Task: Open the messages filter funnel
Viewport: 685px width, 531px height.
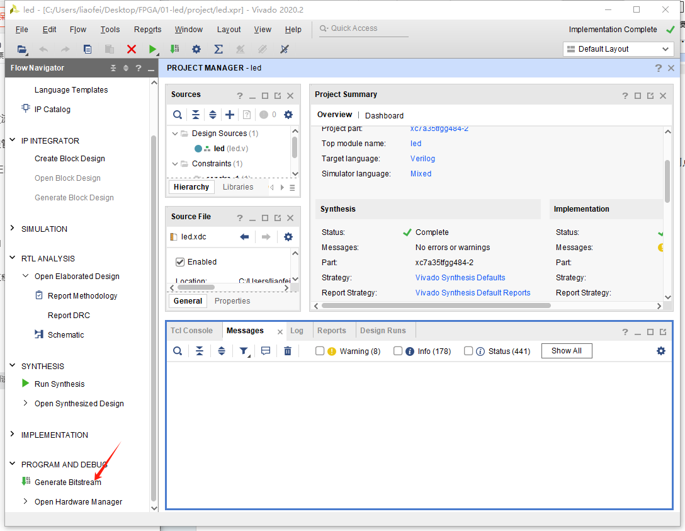Action: click(244, 351)
